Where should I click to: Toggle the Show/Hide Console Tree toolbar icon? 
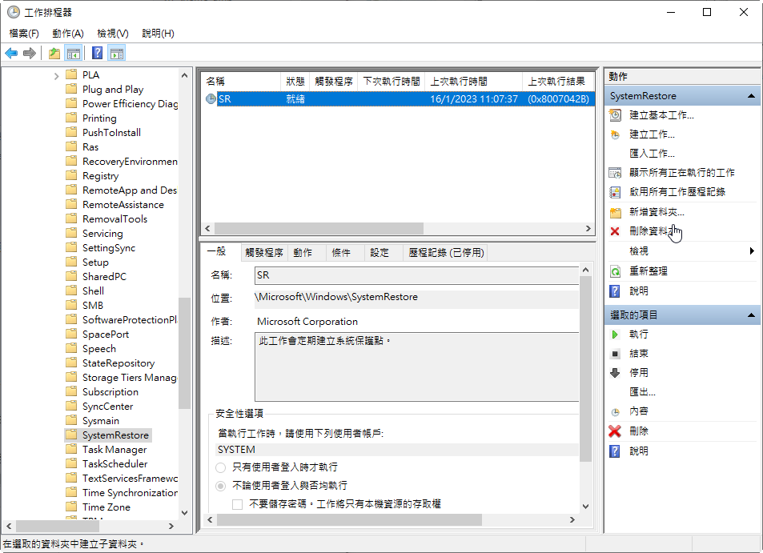click(74, 53)
